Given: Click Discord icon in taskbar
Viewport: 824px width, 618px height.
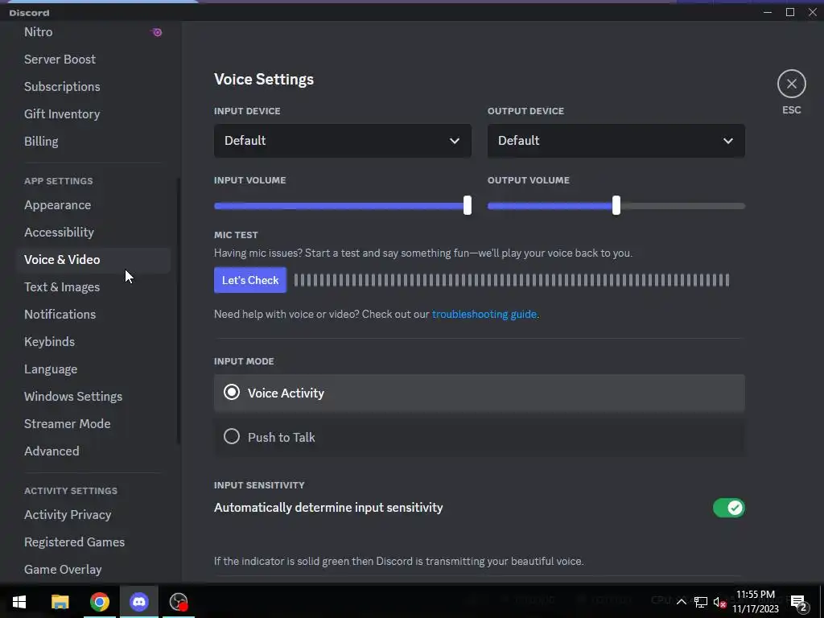Looking at the screenshot, I should coord(139,602).
